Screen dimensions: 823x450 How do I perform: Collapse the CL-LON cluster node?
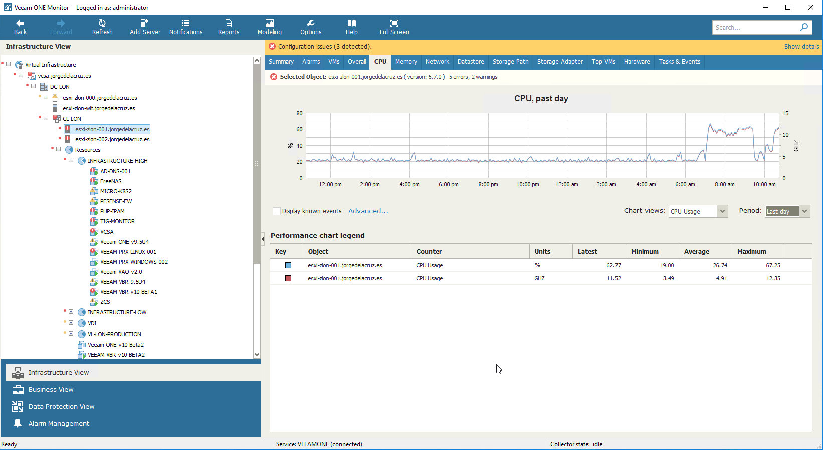(46, 118)
